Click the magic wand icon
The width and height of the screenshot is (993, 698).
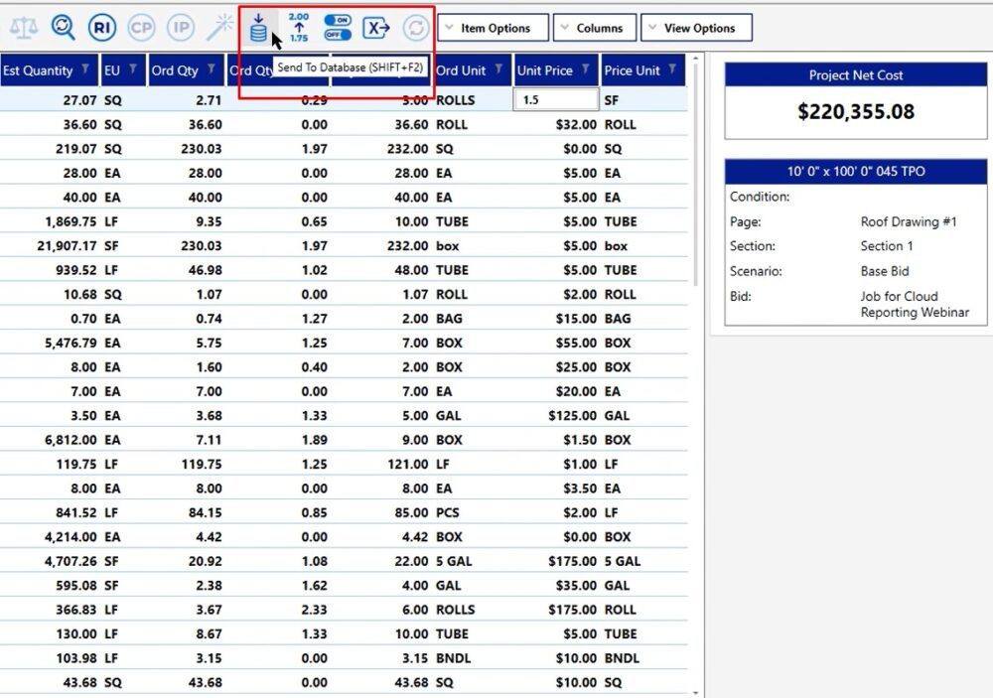pyautogui.click(x=218, y=28)
